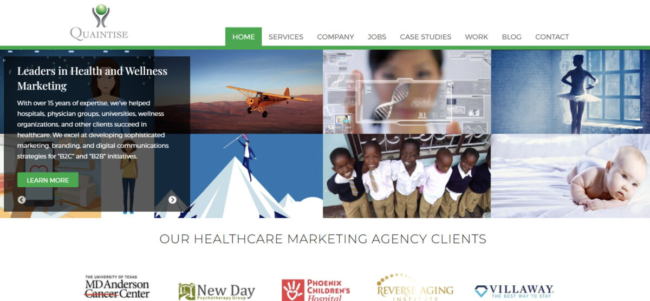Select the HOME menu item
The image size is (650, 301).
243,37
